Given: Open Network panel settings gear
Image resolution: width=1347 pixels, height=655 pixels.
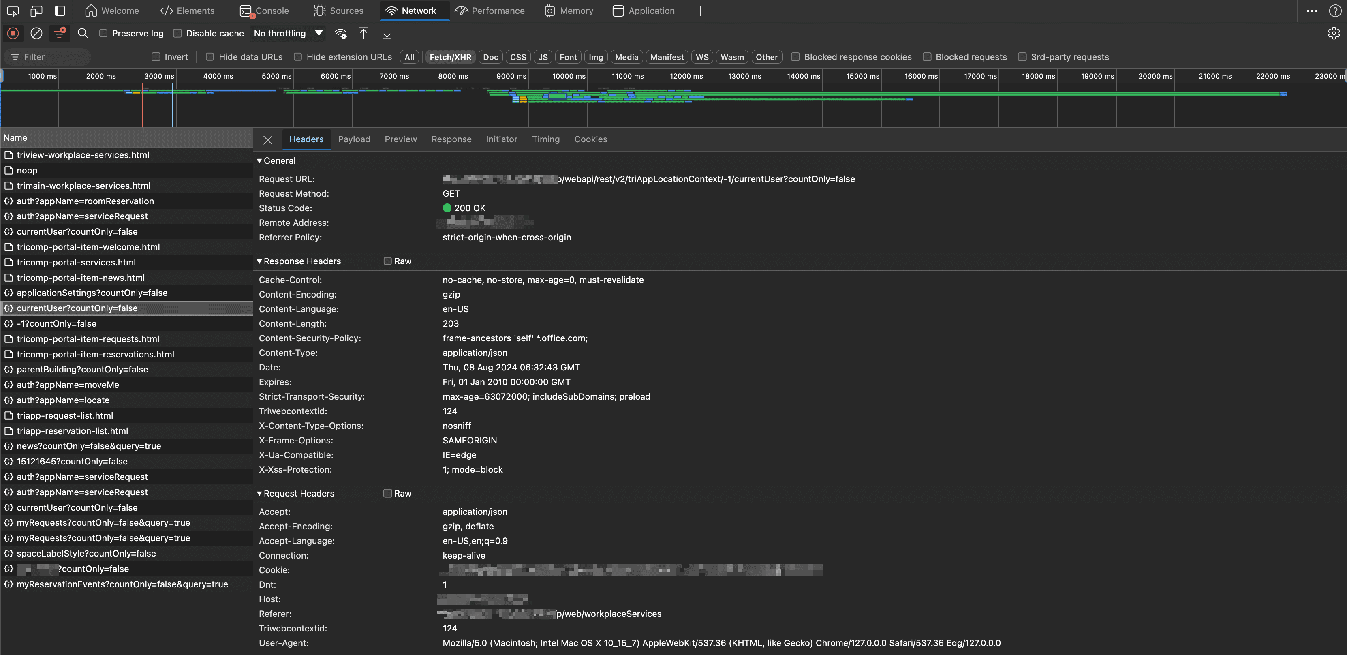Looking at the screenshot, I should (x=1333, y=34).
